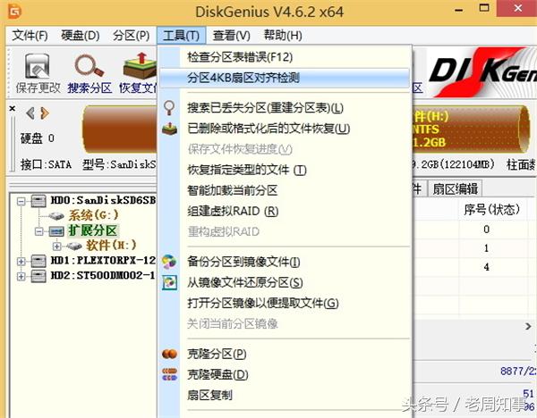
Task: Open the 帮助(H) menu
Action: 283,35
